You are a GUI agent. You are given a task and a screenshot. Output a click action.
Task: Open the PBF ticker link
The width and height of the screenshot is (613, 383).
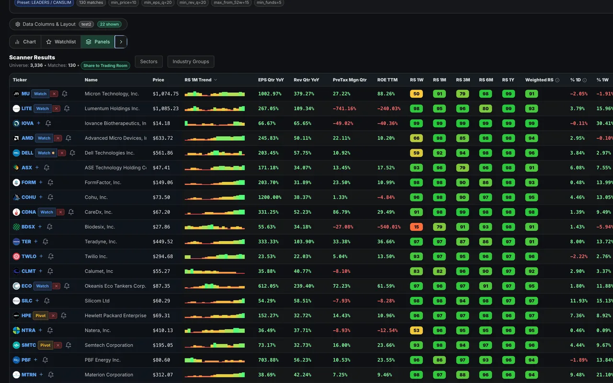(x=27, y=360)
